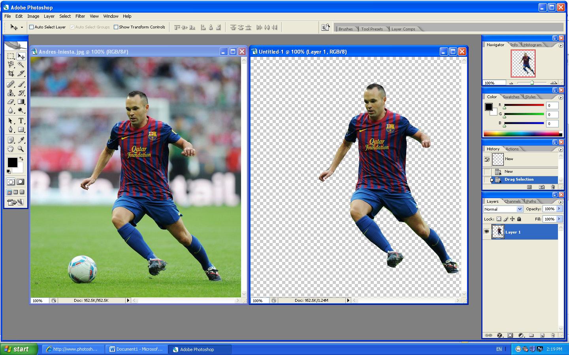
Task: Select the Crop tool
Action: [x=11, y=73]
